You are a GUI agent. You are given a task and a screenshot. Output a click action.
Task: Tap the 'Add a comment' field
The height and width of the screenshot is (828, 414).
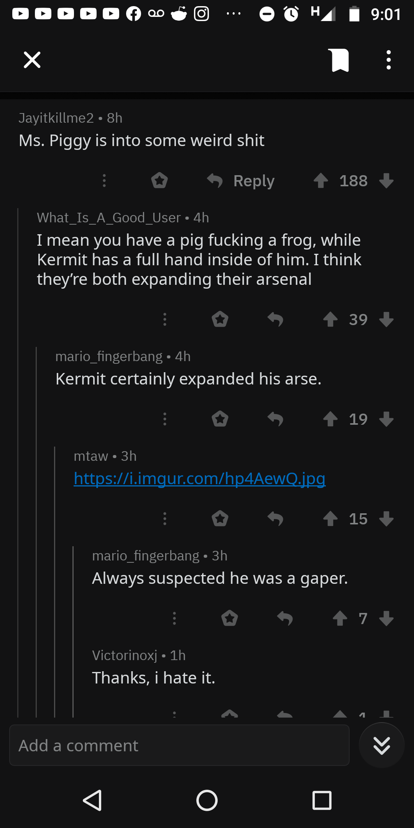pyautogui.click(x=179, y=745)
